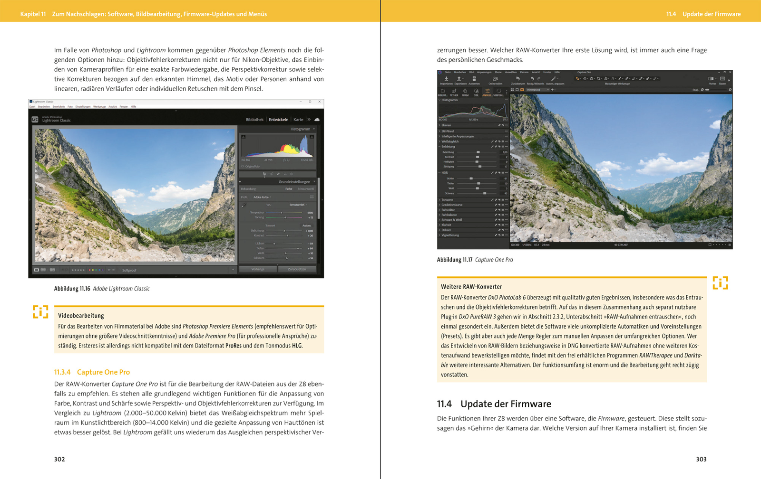Viewport: 761px width, 479px height.
Task: Collapse Lightroom Histogramm panel triangle
Action: 314,129
